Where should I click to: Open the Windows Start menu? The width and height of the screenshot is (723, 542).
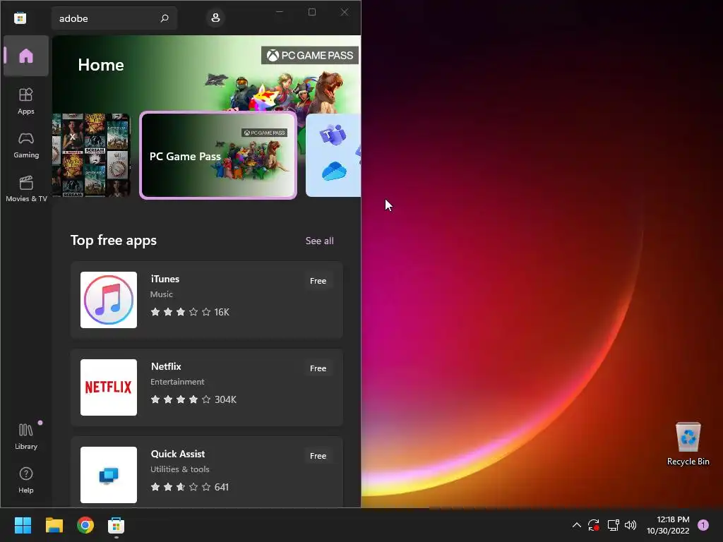click(x=23, y=525)
